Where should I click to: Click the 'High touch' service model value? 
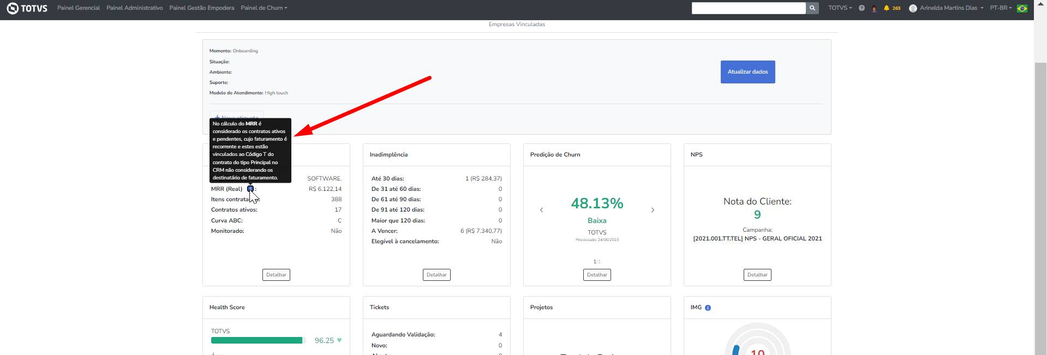tap(277, 93)
